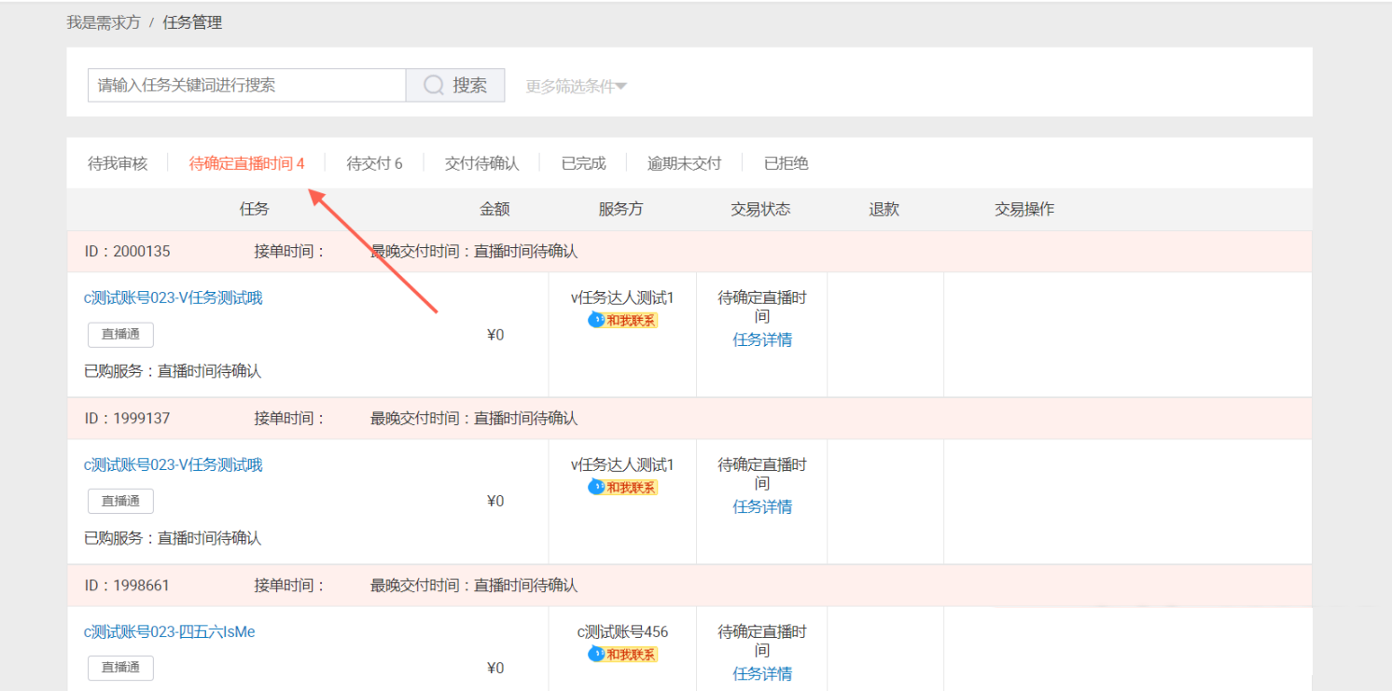Click the 直播通 badge in the bottom task row
This screenshot has height=691, width=1392.
click(120, 668)
